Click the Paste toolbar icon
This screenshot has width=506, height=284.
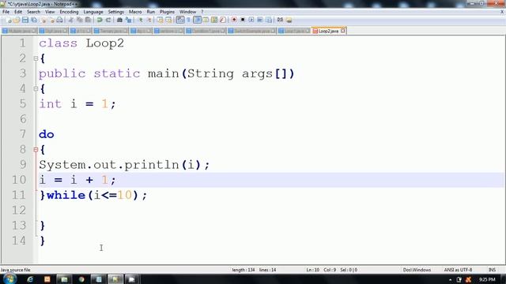coord(88,20)
